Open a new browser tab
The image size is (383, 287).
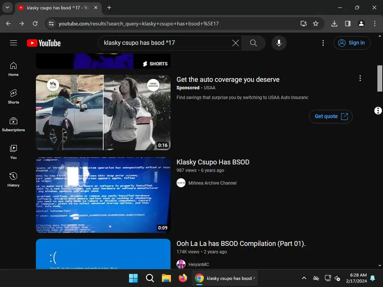click(109, 7)
